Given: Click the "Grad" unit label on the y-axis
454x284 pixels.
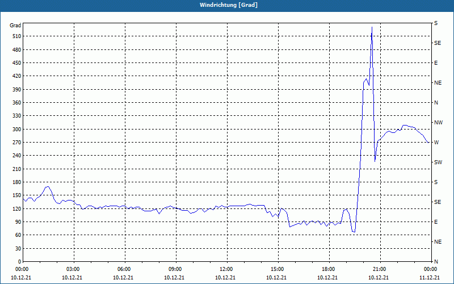Looking at the screenshot, I should (x=15, y=26).
